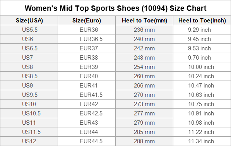
Task: Click the Size(Euro) column header
Action: click(x=87, y=21)
